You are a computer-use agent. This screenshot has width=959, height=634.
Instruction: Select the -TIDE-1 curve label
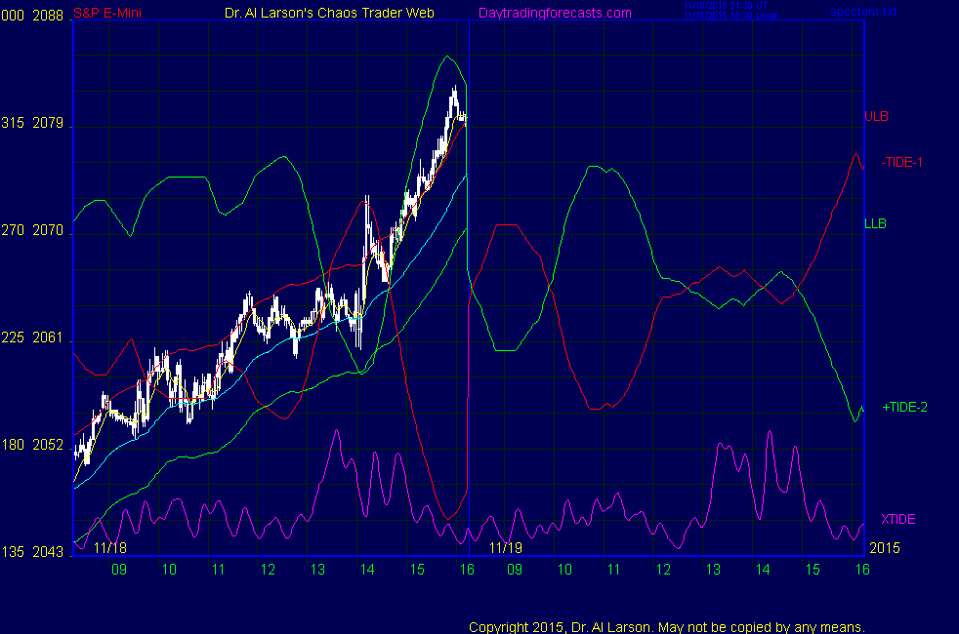tap(901, 163)
